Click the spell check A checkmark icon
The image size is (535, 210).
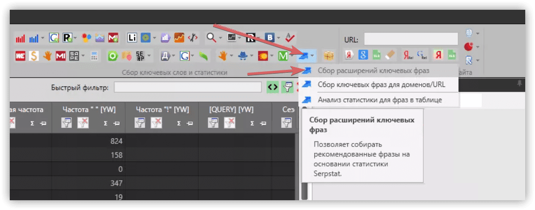pos(291,38)
